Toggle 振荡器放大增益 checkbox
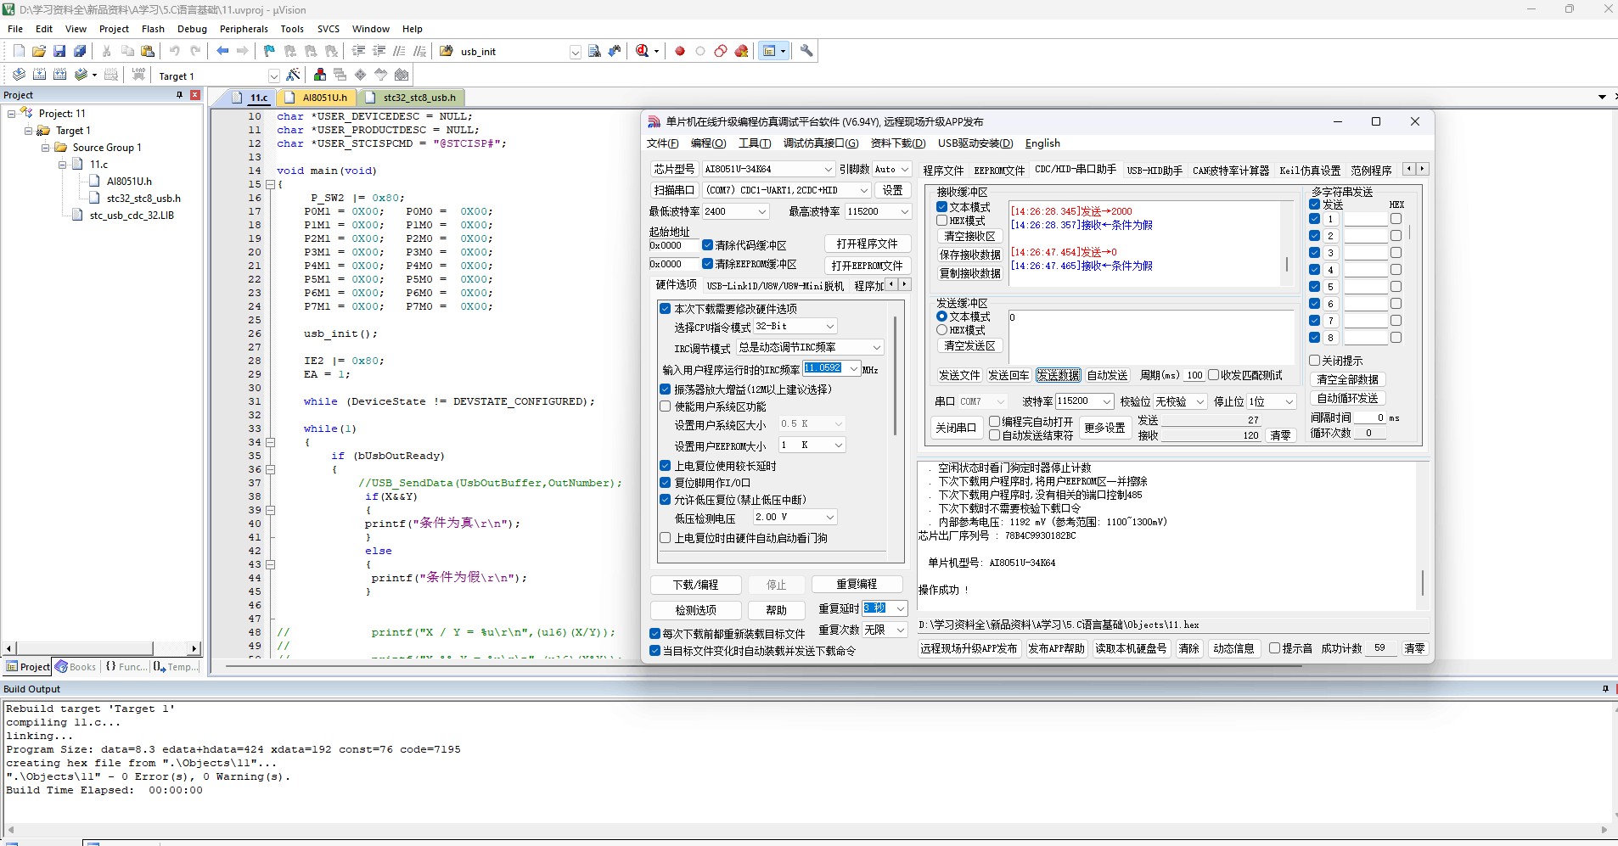The width and height of the screenshot is (1618, 846). coord(666,389)
